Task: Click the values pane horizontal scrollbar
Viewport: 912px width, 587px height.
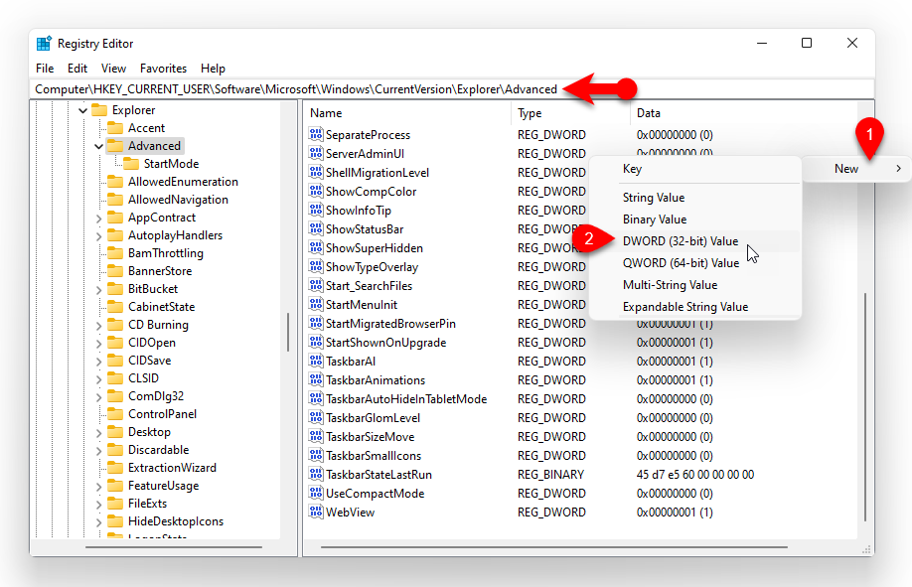Action: coord(553,547)
